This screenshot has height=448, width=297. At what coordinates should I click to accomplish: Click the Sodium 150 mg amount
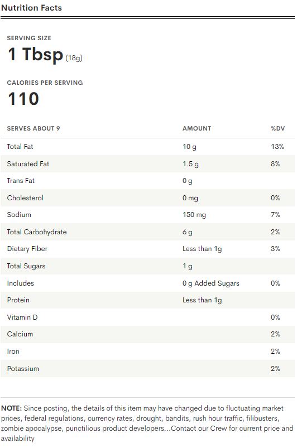[194, 215]
